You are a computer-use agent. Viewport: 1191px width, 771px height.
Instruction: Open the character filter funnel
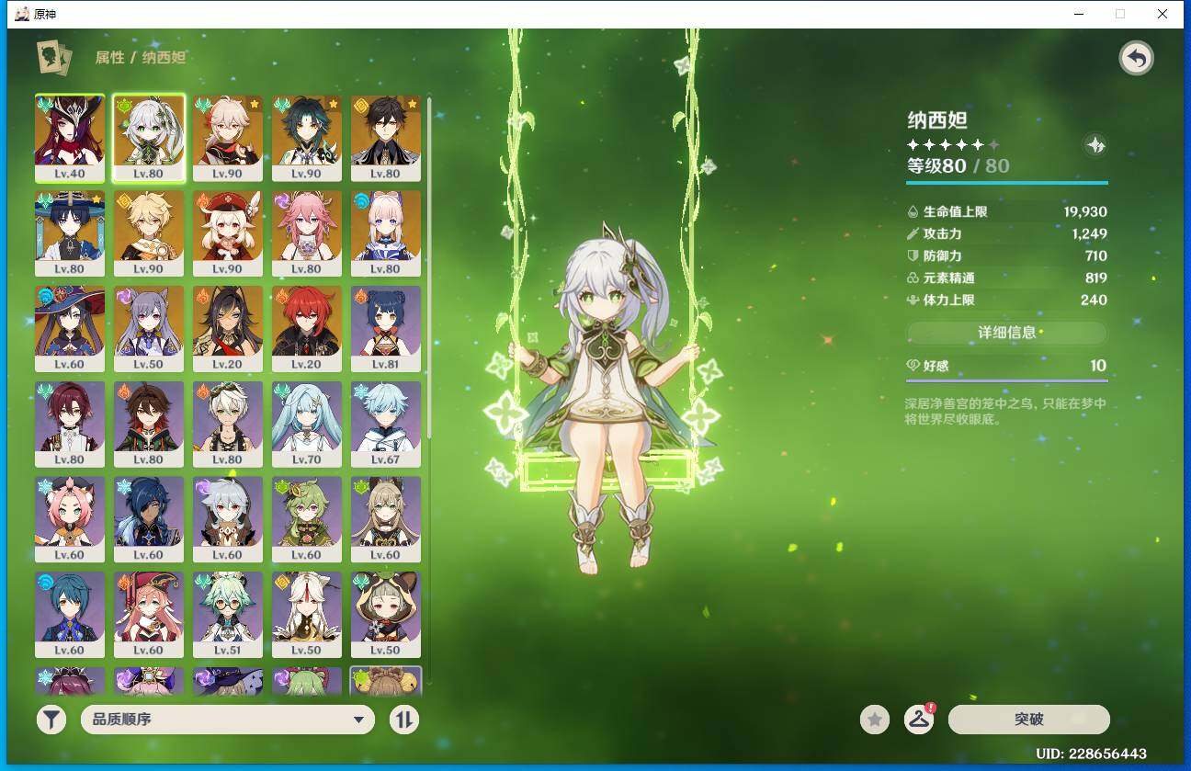[51, 720]
